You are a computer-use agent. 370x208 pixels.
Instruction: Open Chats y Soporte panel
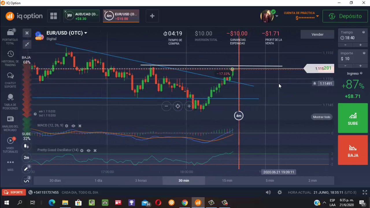point(10,80)
